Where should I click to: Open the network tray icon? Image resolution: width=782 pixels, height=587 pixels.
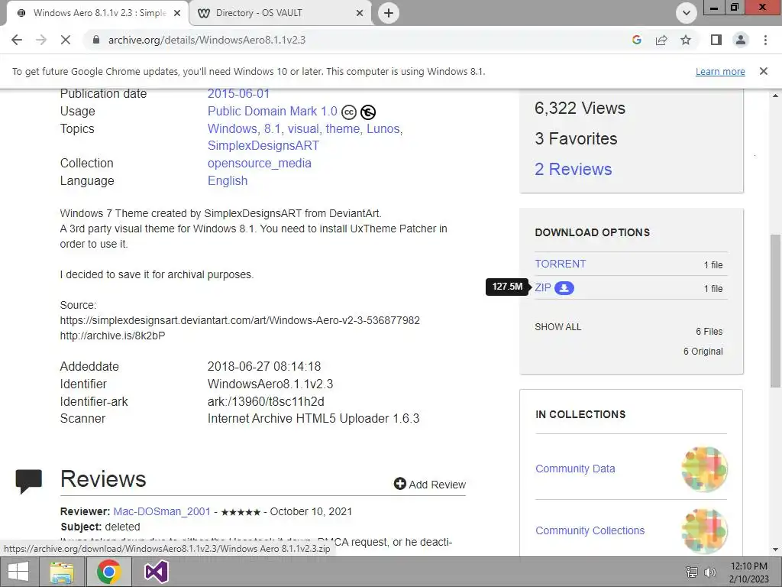pos(691,572)
